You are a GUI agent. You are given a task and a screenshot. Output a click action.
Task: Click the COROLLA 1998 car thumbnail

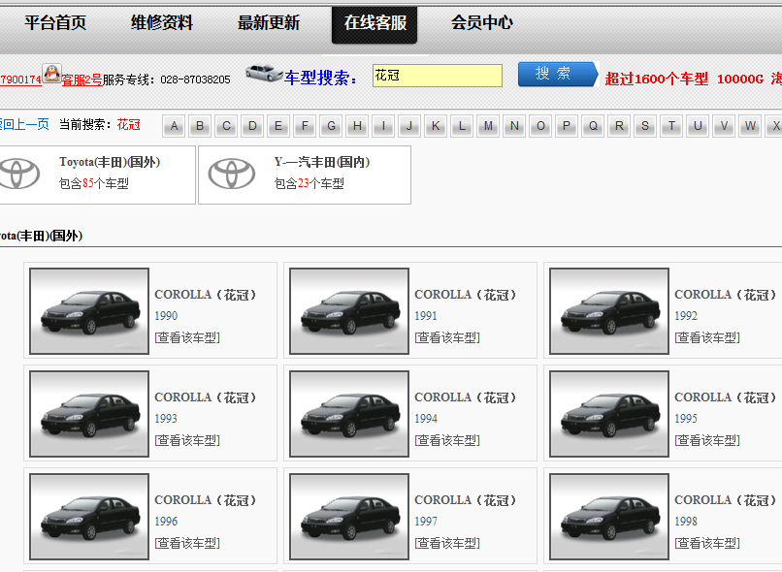[609, 516]
